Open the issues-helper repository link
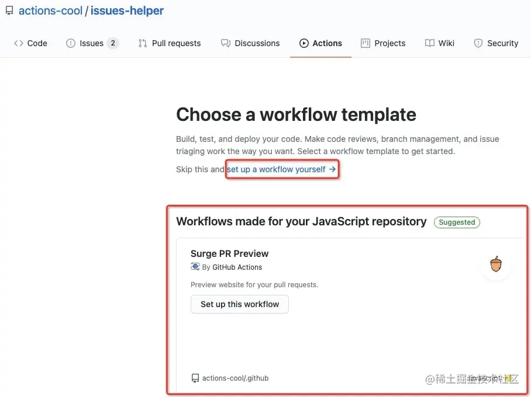This screenshot has height=397, width=531. [127, 11]
